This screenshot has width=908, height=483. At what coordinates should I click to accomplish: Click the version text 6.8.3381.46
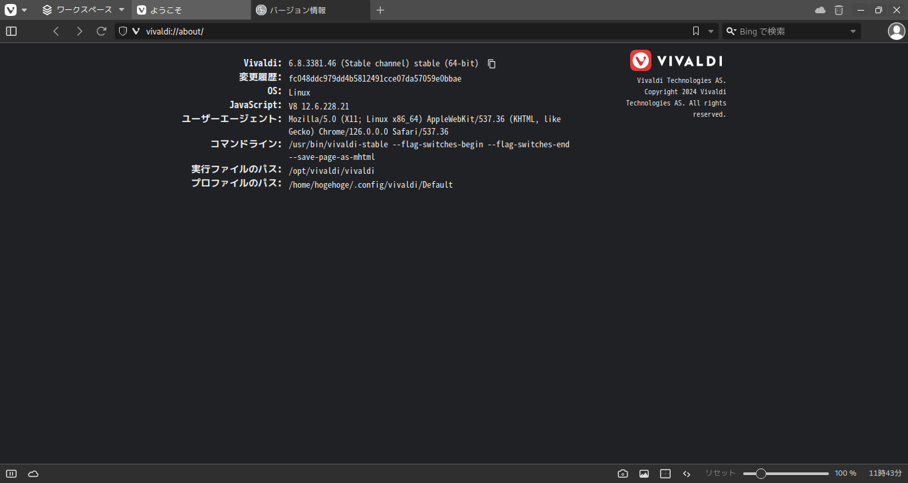[312, 64]
